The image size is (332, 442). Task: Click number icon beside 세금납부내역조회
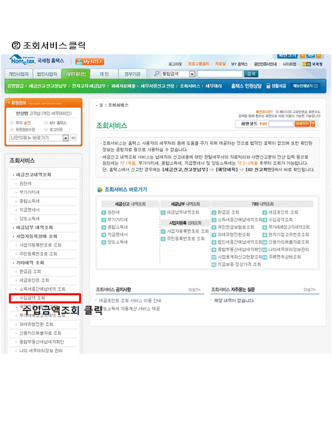click(163, 212)
